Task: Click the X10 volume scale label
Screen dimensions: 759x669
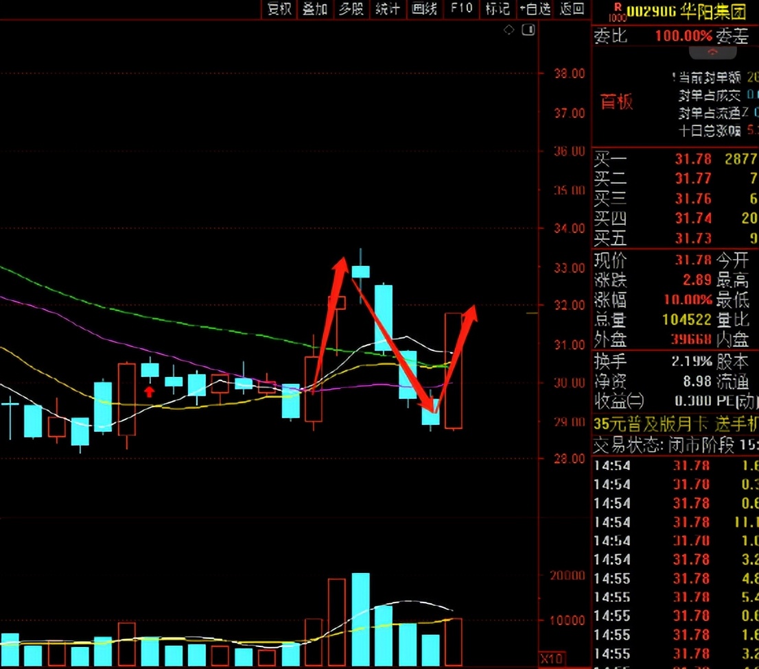Action: pos(551,659)
